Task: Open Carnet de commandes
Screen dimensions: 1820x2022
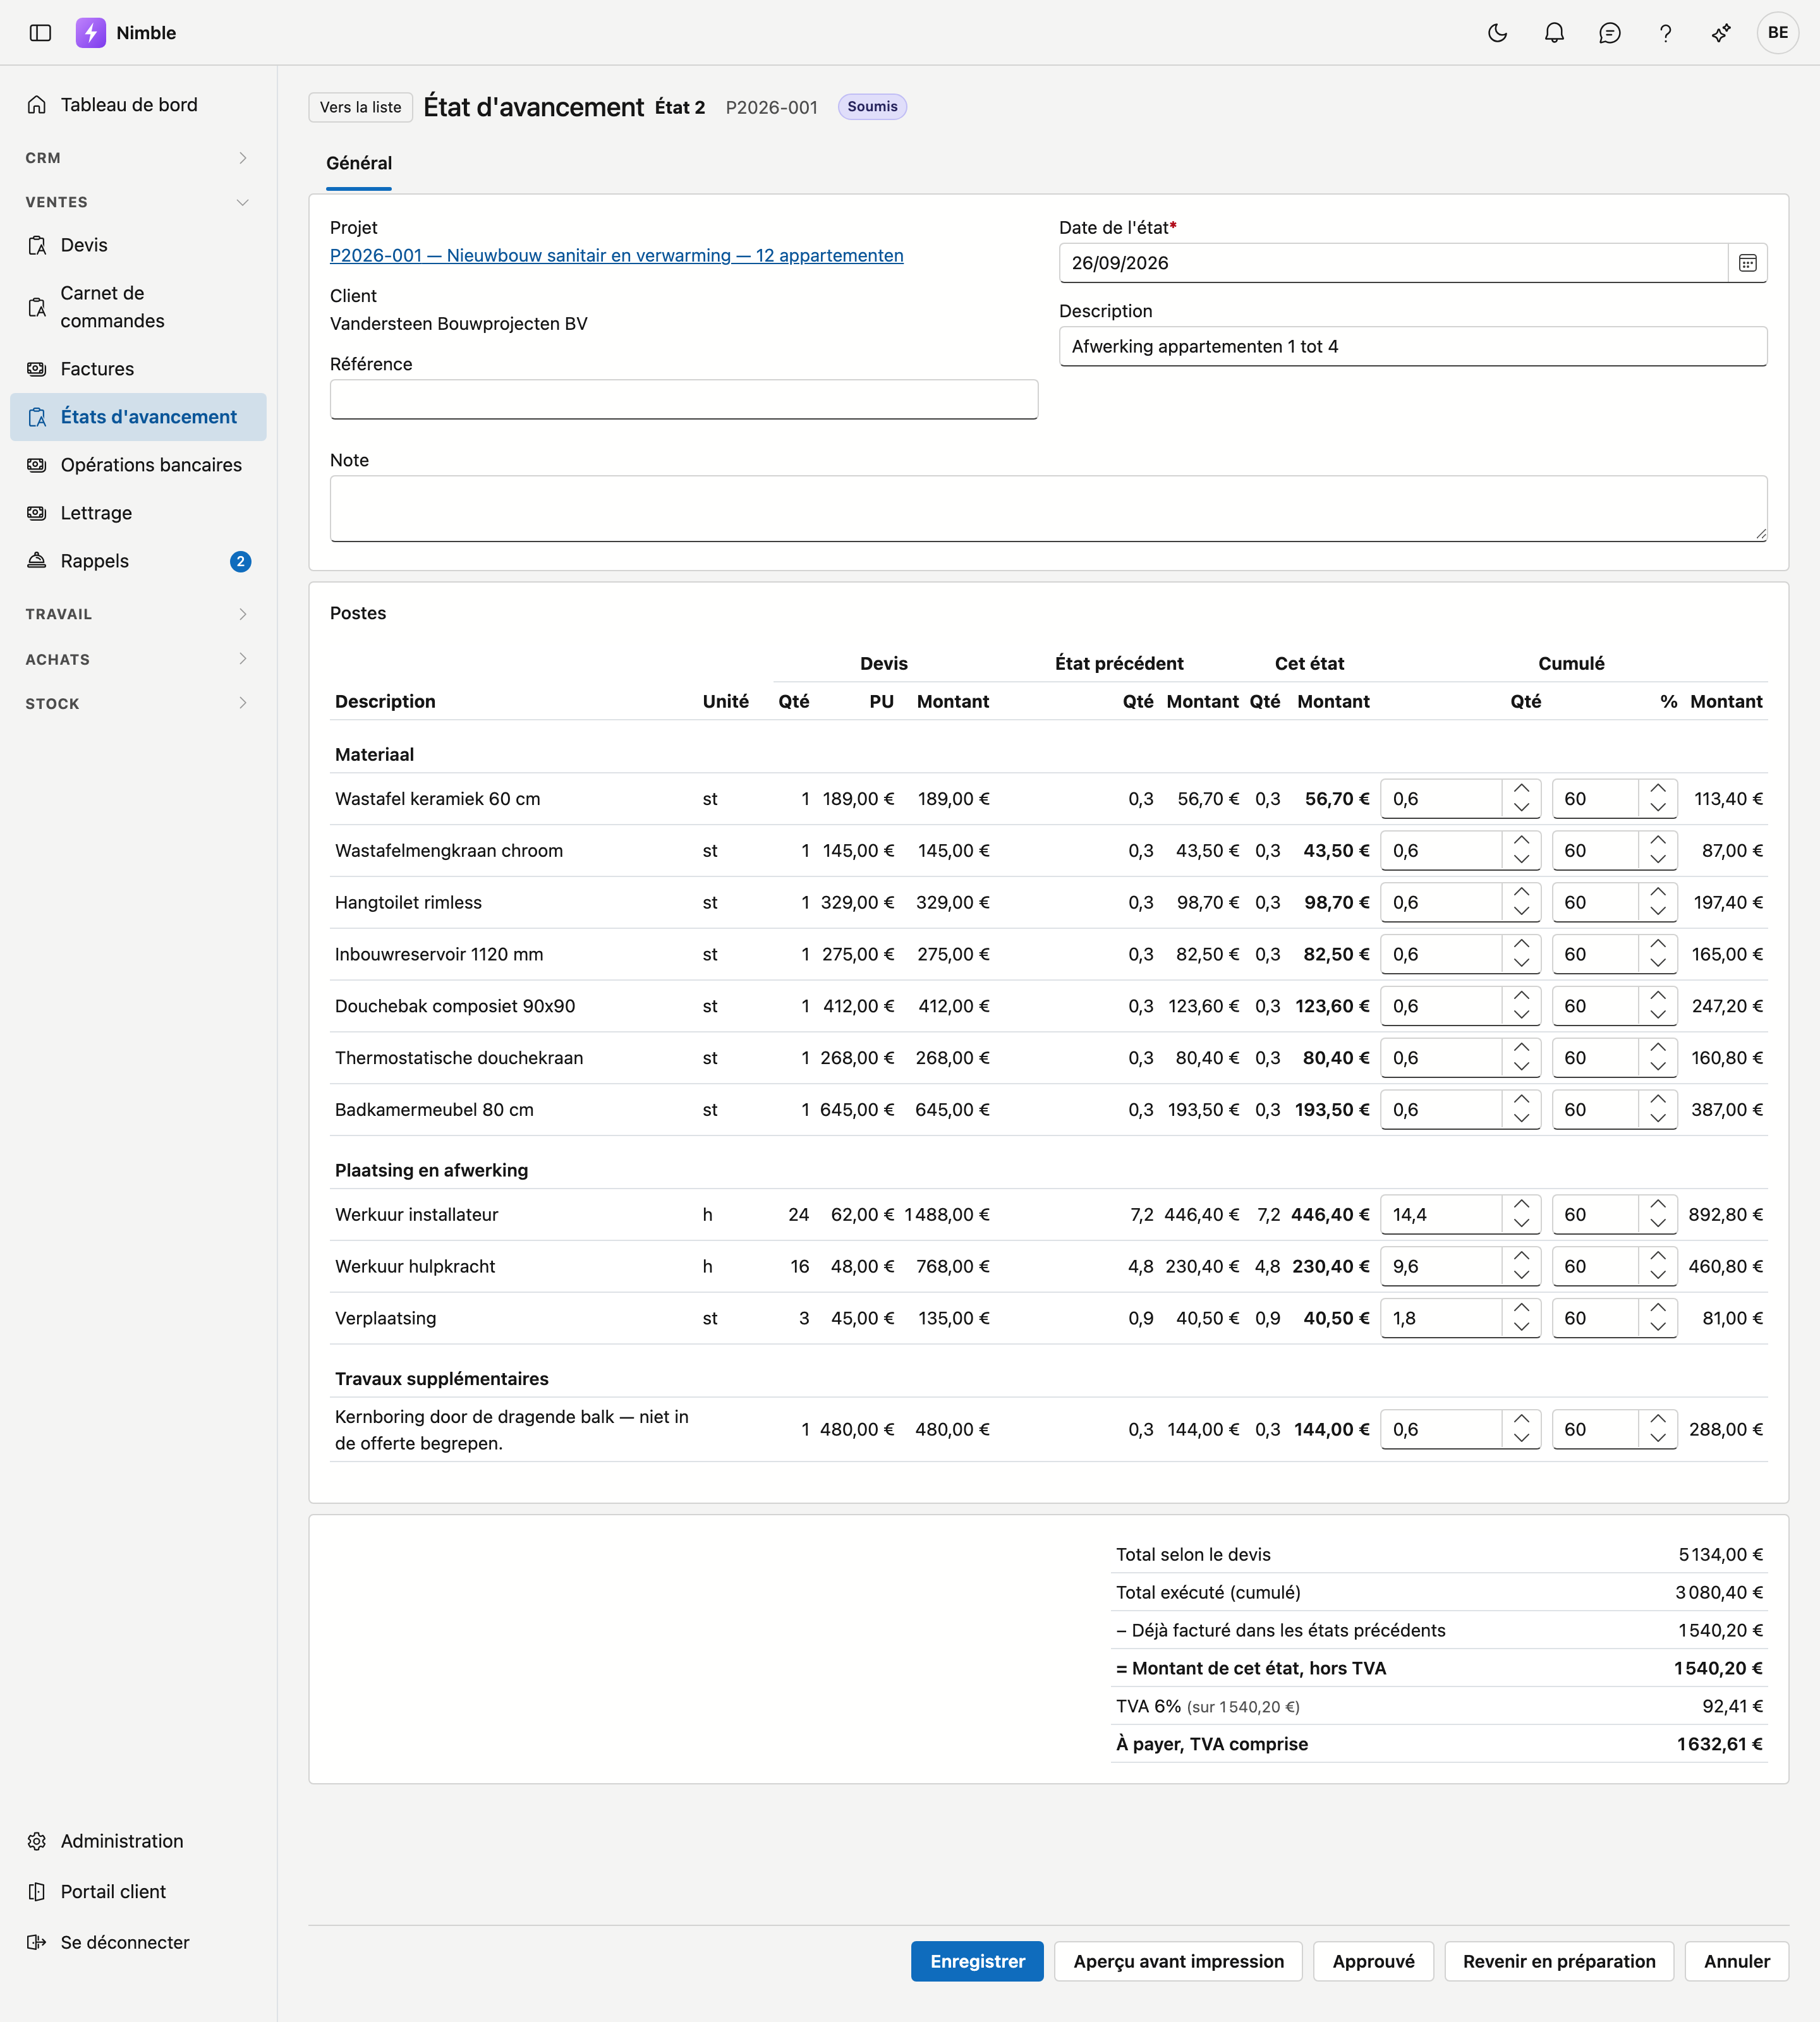Action: pyautogui.click(x=138, y=307)
